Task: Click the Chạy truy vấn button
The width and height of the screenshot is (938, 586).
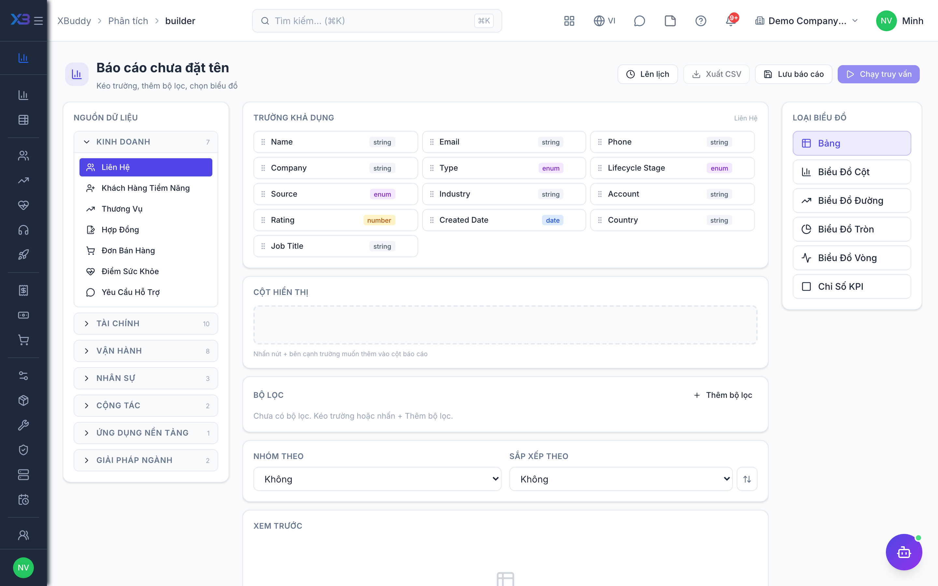Action: (878, 74)
